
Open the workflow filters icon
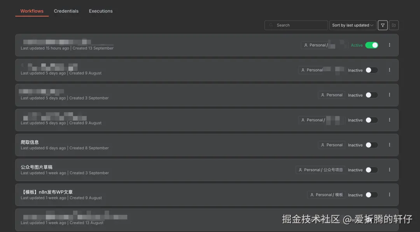pyautogui.click(x=382, y=25)
